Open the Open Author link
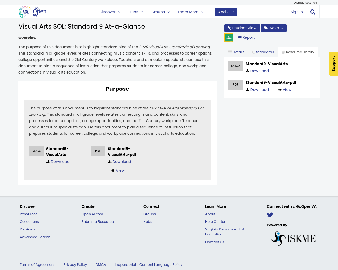This screenshot has height=270, width=338. [x=92, y=214]
